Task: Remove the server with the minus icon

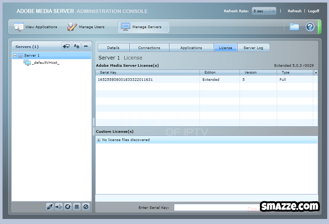Action: [x=86, y=46]
